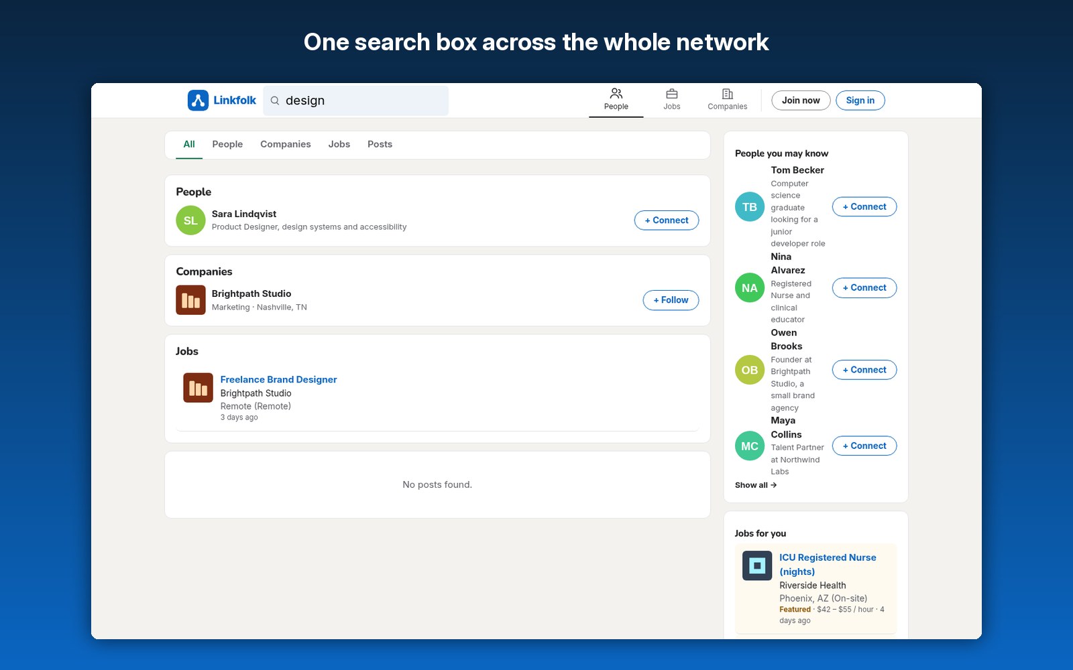The image size is (1073, 670).
Task: Click Owen Brooks' name
Action: 787,340
